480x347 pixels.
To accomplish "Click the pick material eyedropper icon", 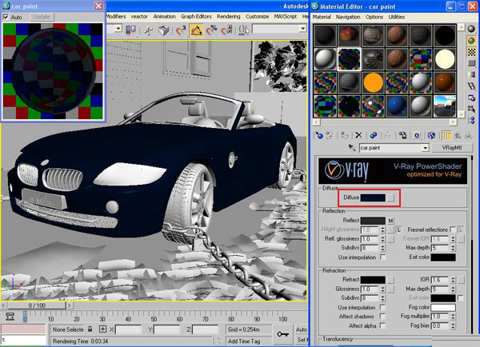I will pyautogui.click(x=353, y=148).
